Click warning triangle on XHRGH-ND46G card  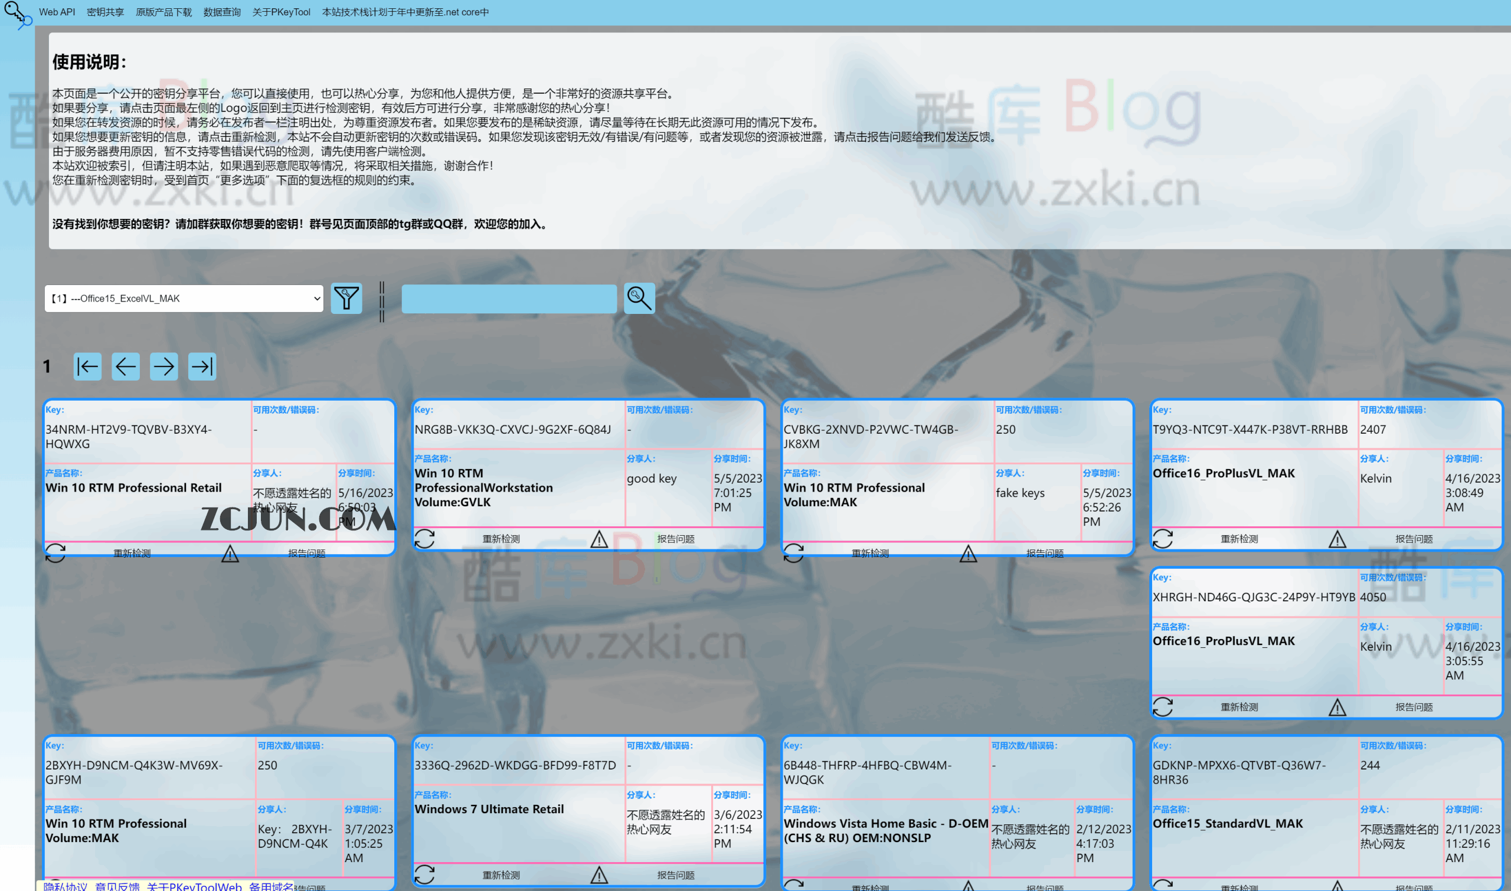point(1337,707)
